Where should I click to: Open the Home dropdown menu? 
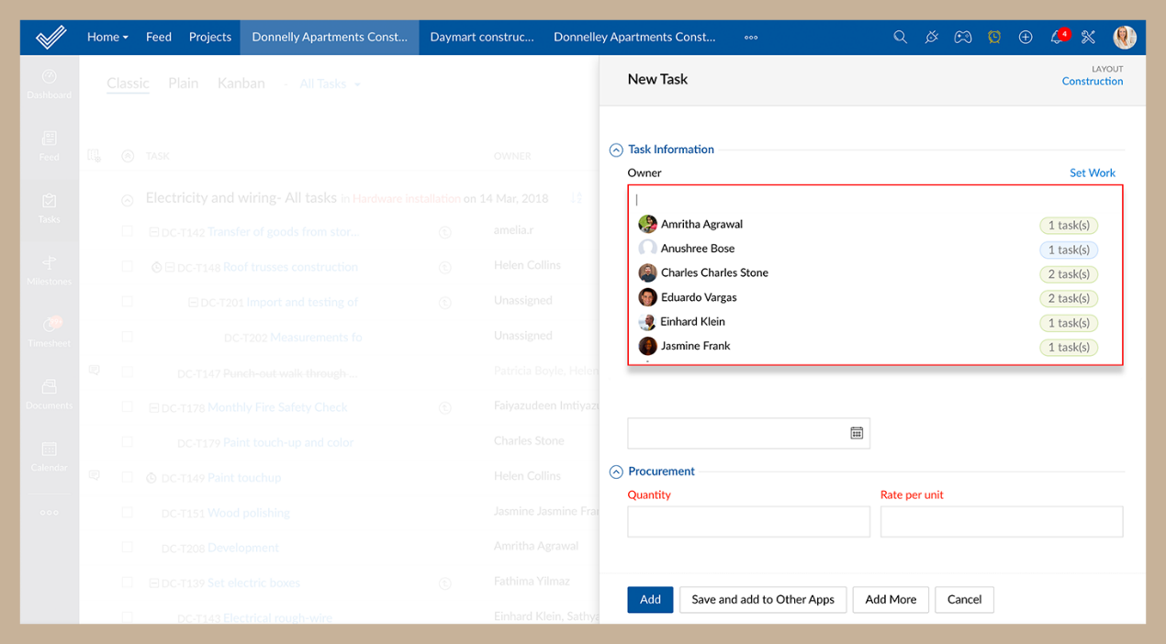point(107,38)
